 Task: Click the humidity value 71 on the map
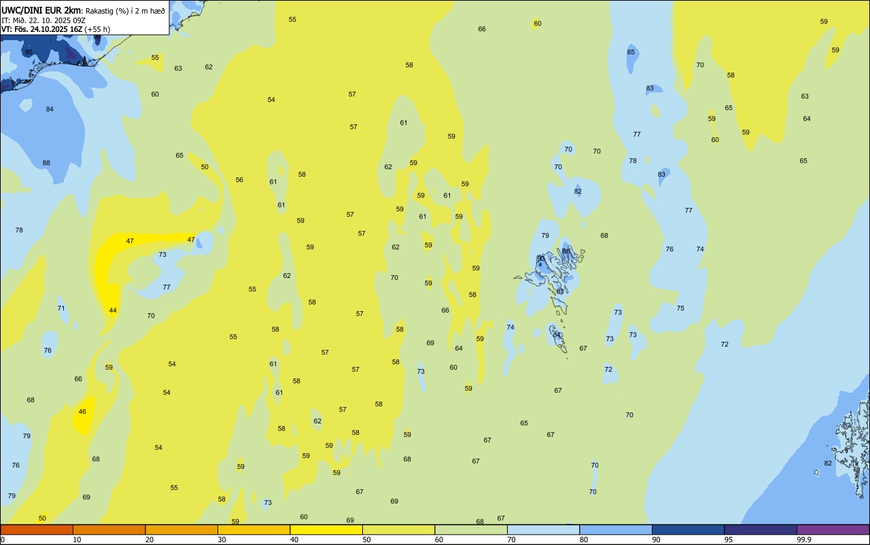(61, 309)
